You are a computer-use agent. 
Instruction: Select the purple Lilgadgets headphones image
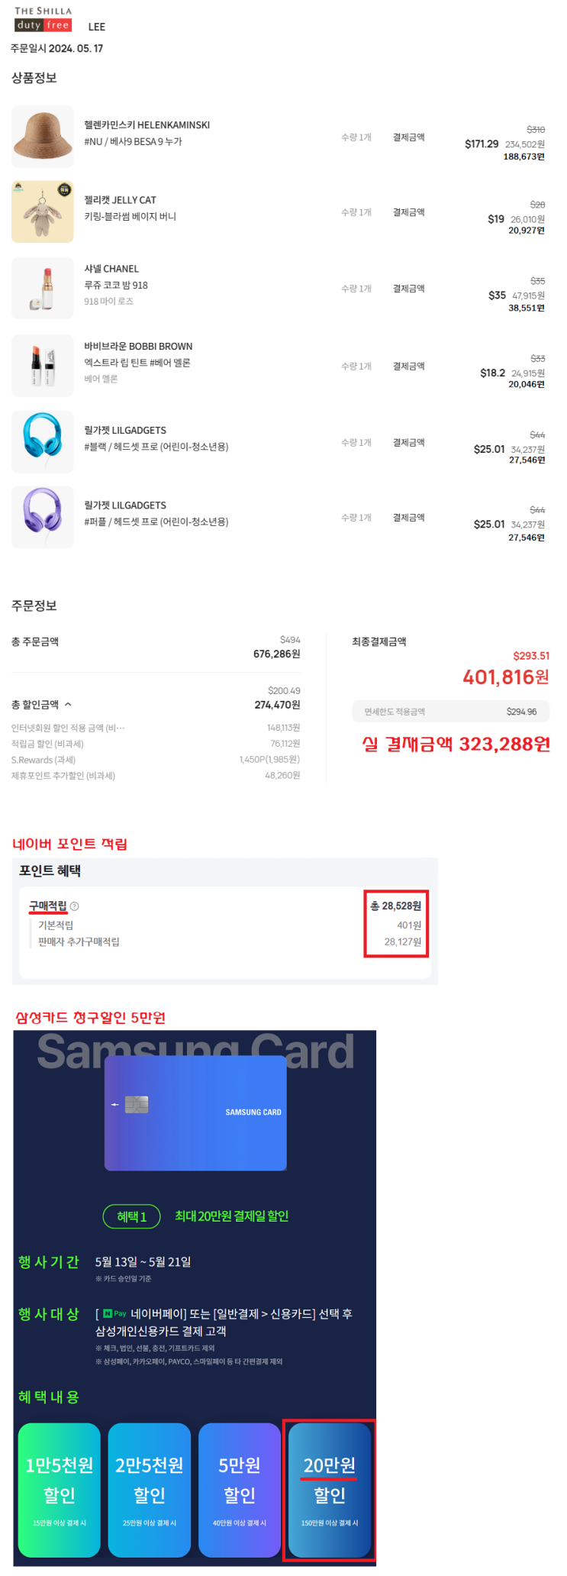click(43, 517)
